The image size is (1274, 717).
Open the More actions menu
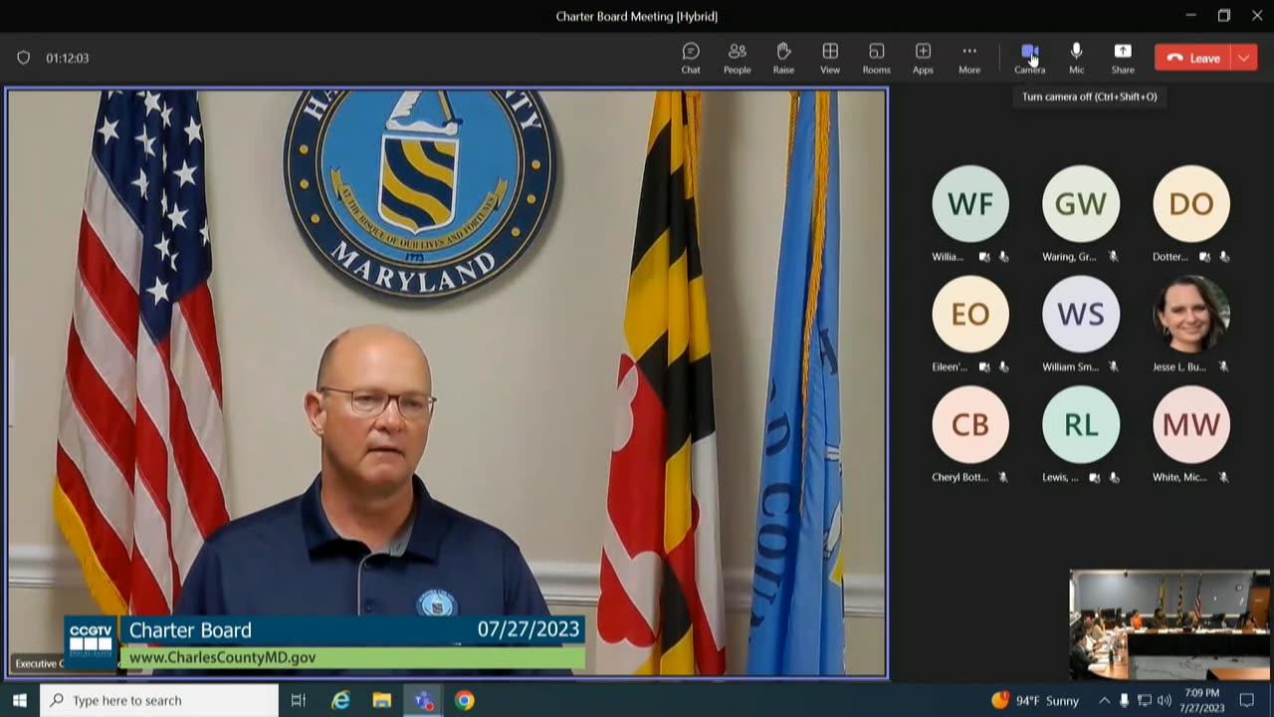[969, 58]
